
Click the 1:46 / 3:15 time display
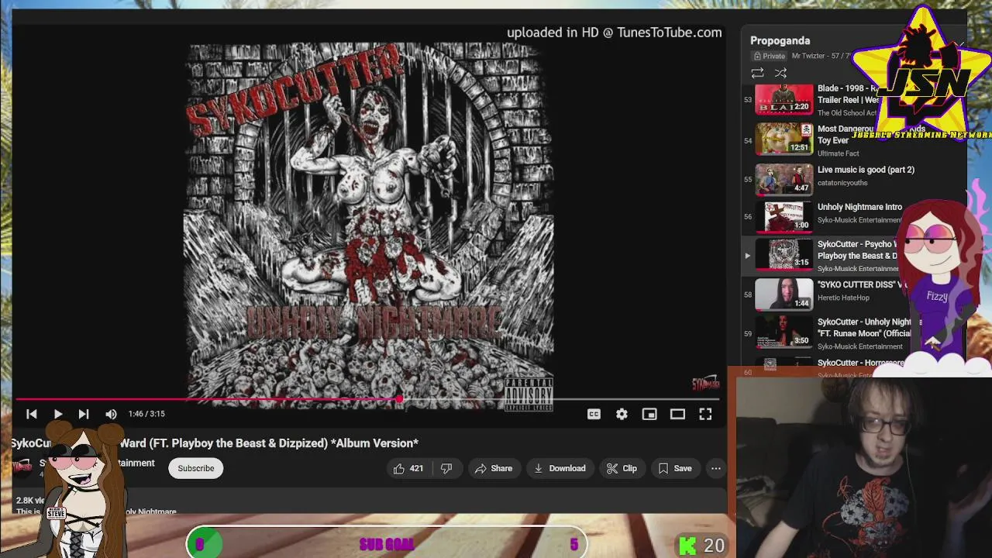click(146, 414)
